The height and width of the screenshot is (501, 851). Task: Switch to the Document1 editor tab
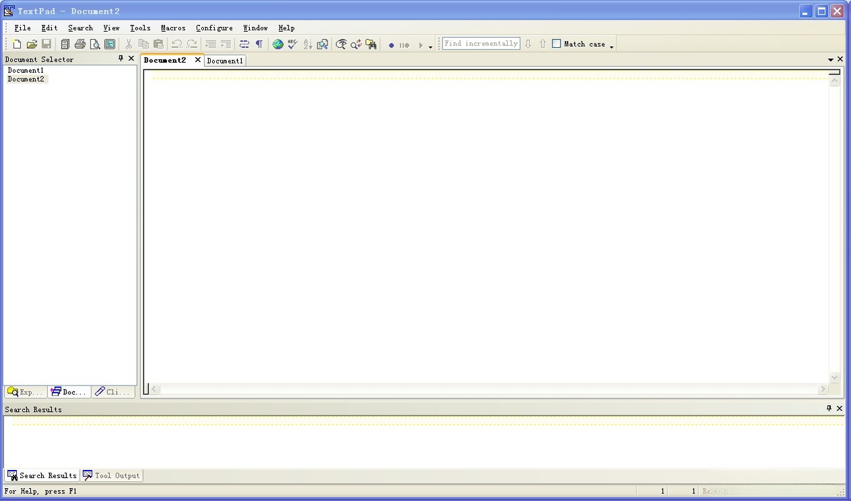[x=225, y=61]
